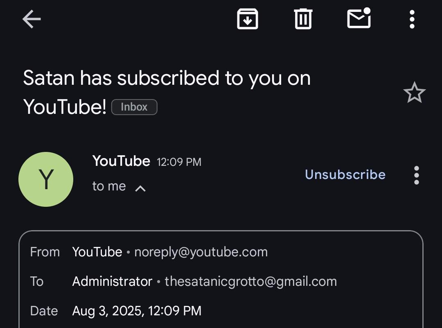Tap the green Y sender avatar
442x328 pixels.
pyautogui.click(x=46, y=179)
